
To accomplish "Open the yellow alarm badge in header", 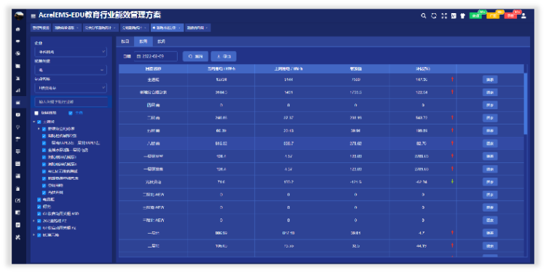I will 492,16.
